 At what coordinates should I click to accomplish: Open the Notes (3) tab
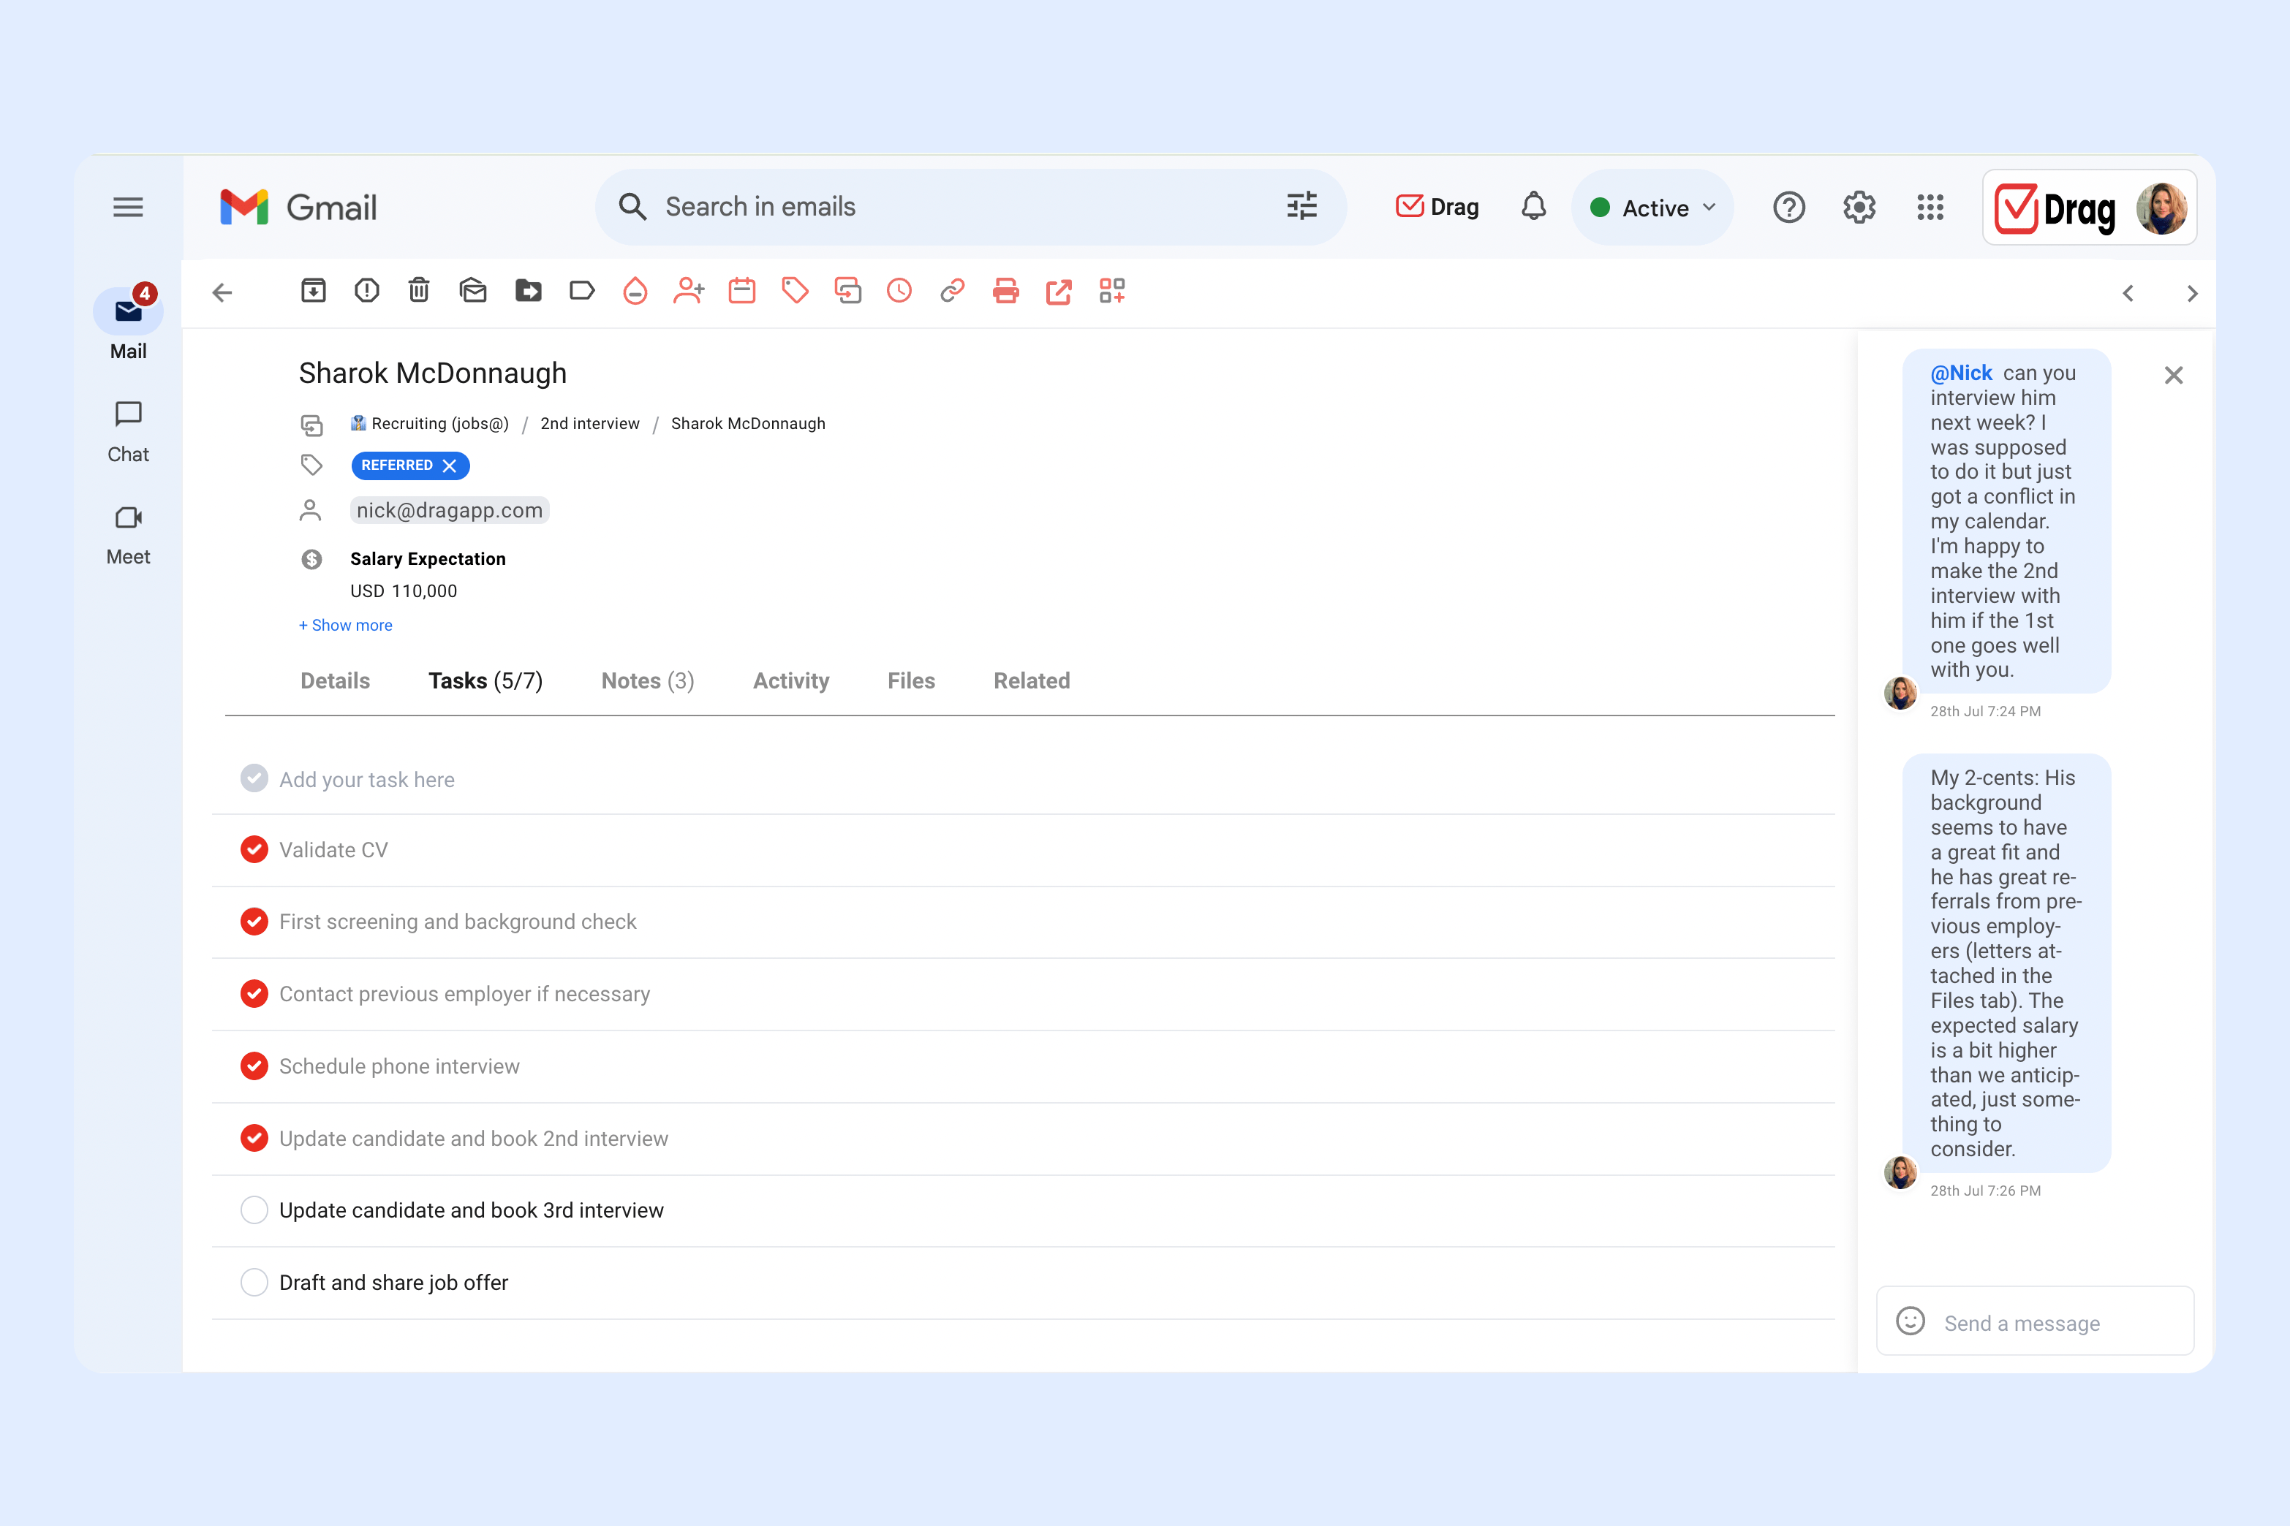coord(648,680)
